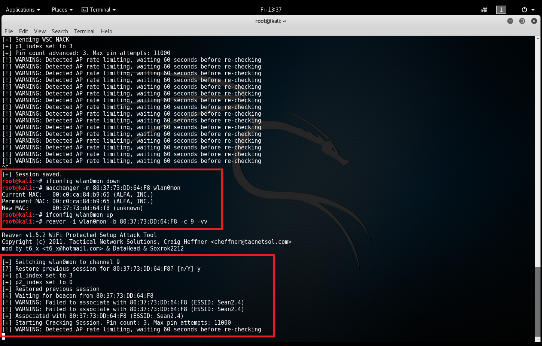Image resolution: width=542 pixels, height=346 pixels.
Task: Click the terminal vertical scrollbar thumb
Action: click(x=538, y=301)
